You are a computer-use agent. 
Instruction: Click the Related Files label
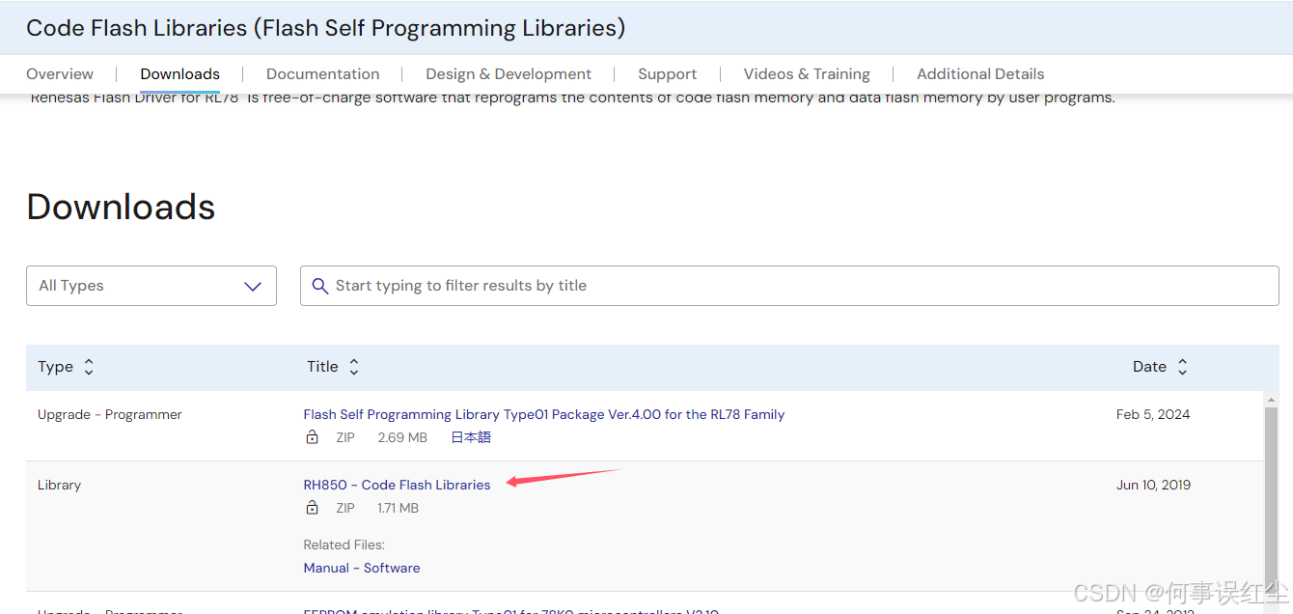[x=344, y=544]
